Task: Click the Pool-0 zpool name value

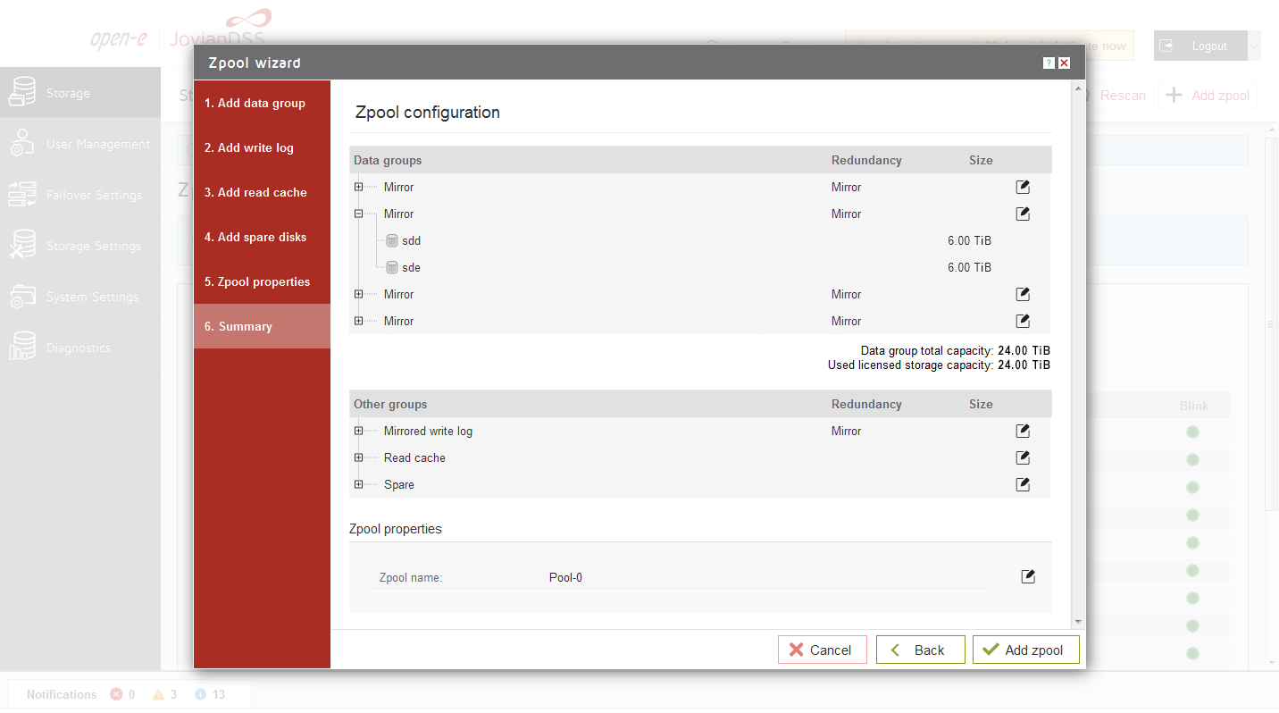Action: [565, 577]
